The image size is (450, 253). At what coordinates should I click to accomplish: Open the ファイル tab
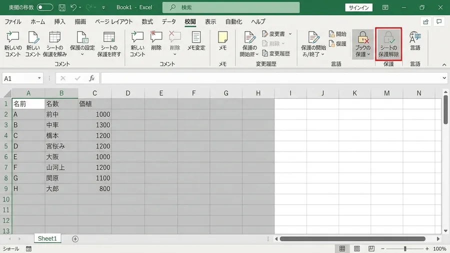click(12, 22)
